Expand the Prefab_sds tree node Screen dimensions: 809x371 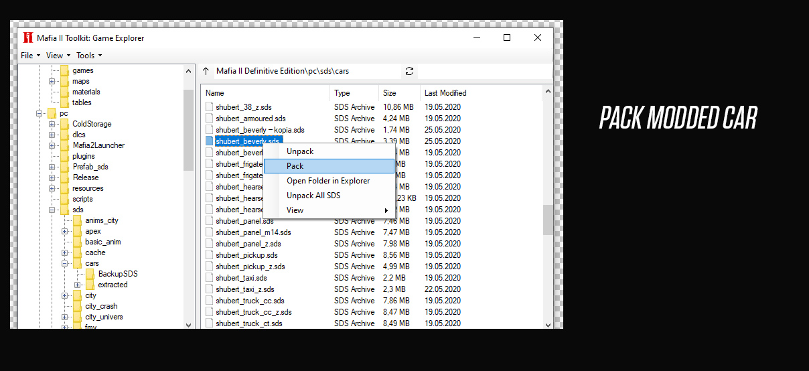(52, 167)
